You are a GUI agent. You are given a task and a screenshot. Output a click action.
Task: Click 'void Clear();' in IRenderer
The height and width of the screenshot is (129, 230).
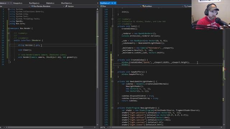point(25,50)
